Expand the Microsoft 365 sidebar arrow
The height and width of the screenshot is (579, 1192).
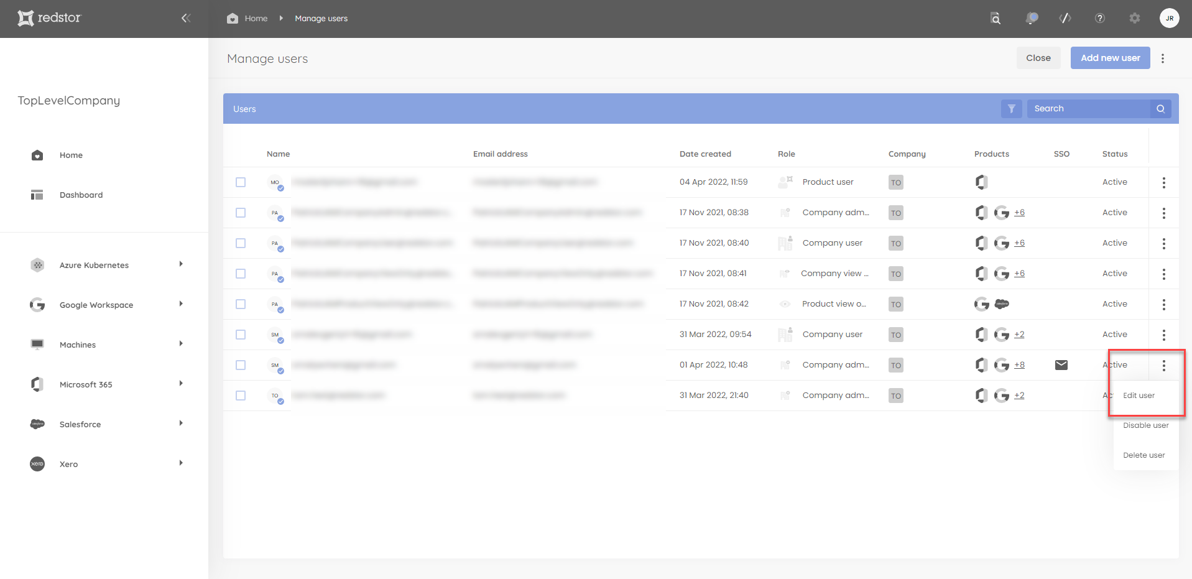click(x=181, y=384)
